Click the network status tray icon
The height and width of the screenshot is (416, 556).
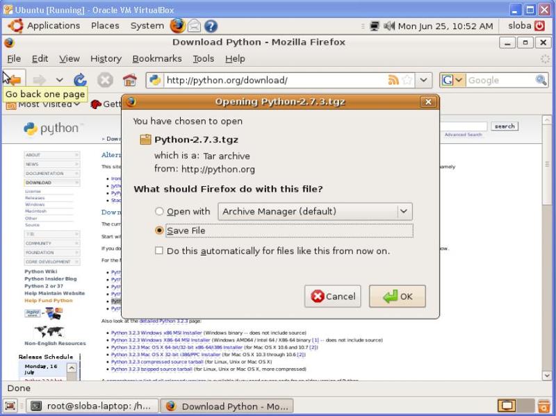click(x=375, y=26)
